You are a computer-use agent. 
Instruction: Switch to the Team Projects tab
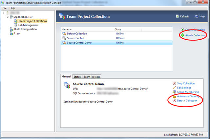click(x=92, y=77)
